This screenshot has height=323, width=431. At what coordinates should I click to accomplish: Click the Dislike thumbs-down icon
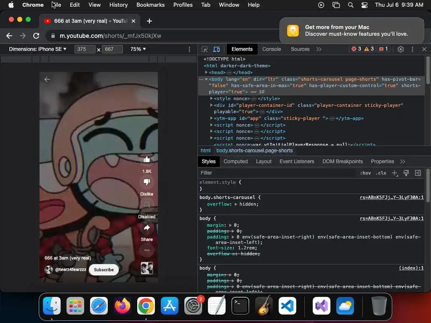click(147, 182)
